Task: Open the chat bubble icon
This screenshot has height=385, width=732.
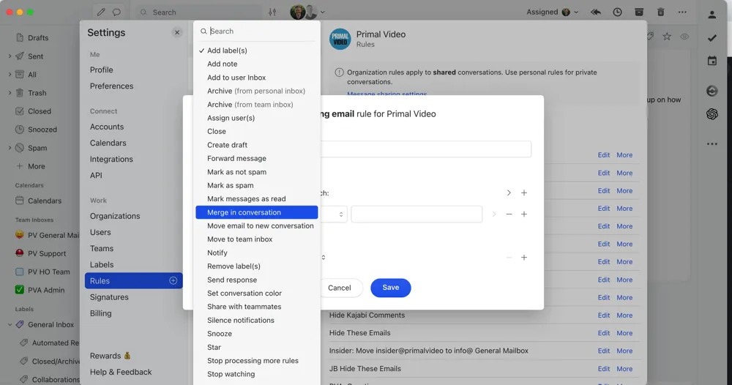Action: (116, 12)
